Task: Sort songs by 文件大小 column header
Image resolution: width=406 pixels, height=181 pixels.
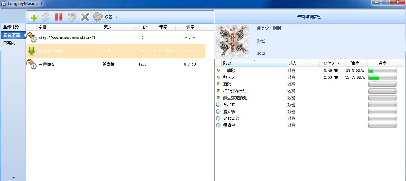Action: click(331, 63)
